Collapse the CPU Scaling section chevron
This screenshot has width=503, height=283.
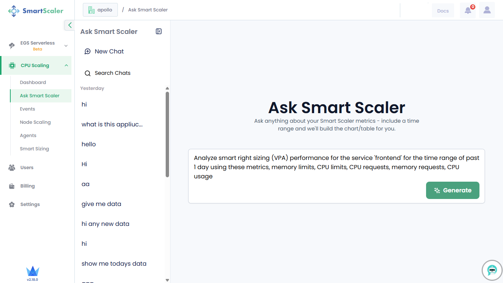[66, 66]
